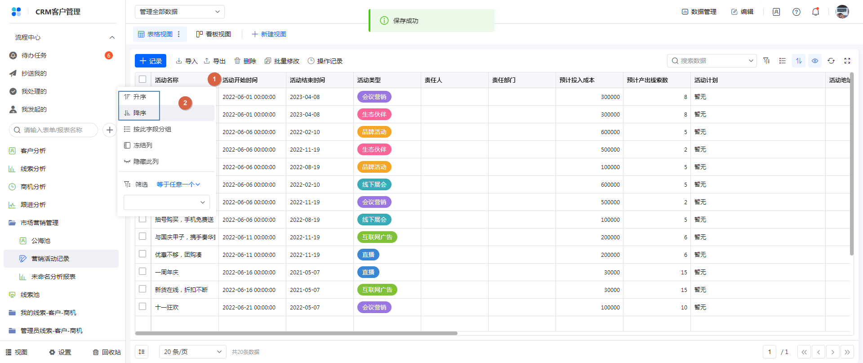Click the sort arrows icon in toolbar
Image resolution: width=863 pixels, height=363 pixels.
click(799, 61)
